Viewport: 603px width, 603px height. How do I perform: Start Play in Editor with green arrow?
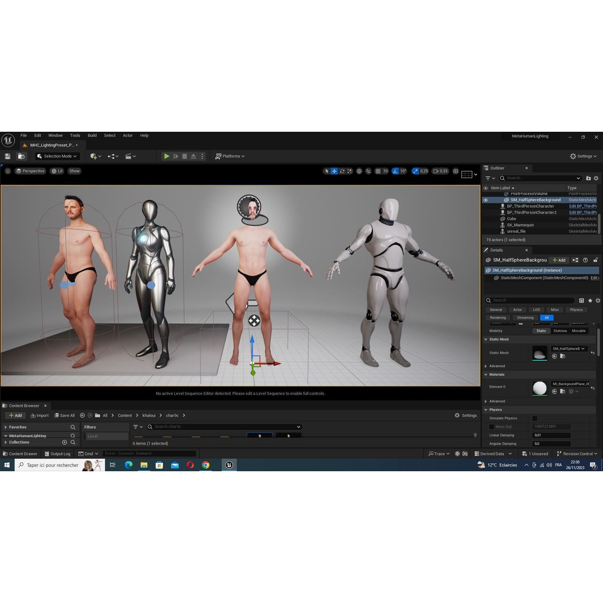tap(166, 156)
